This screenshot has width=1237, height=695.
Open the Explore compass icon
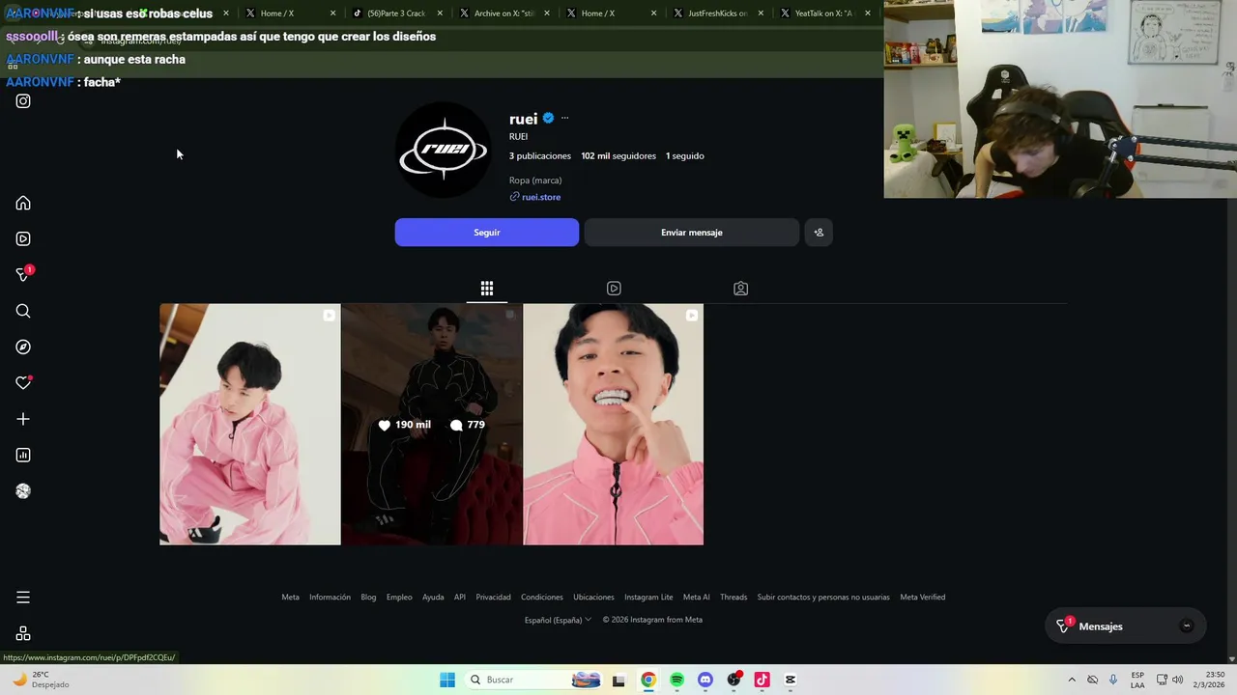point(23,347)
